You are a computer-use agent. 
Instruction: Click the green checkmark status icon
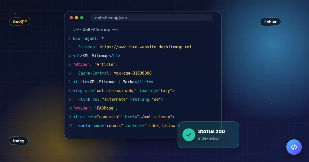click(x=189, y=134)
